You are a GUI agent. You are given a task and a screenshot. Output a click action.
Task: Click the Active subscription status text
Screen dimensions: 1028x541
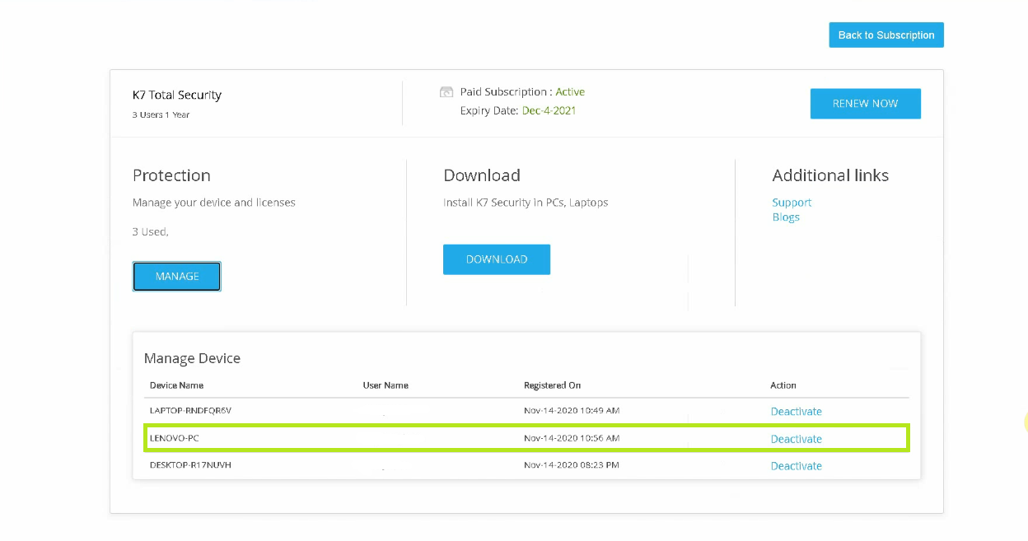[570, 92]
